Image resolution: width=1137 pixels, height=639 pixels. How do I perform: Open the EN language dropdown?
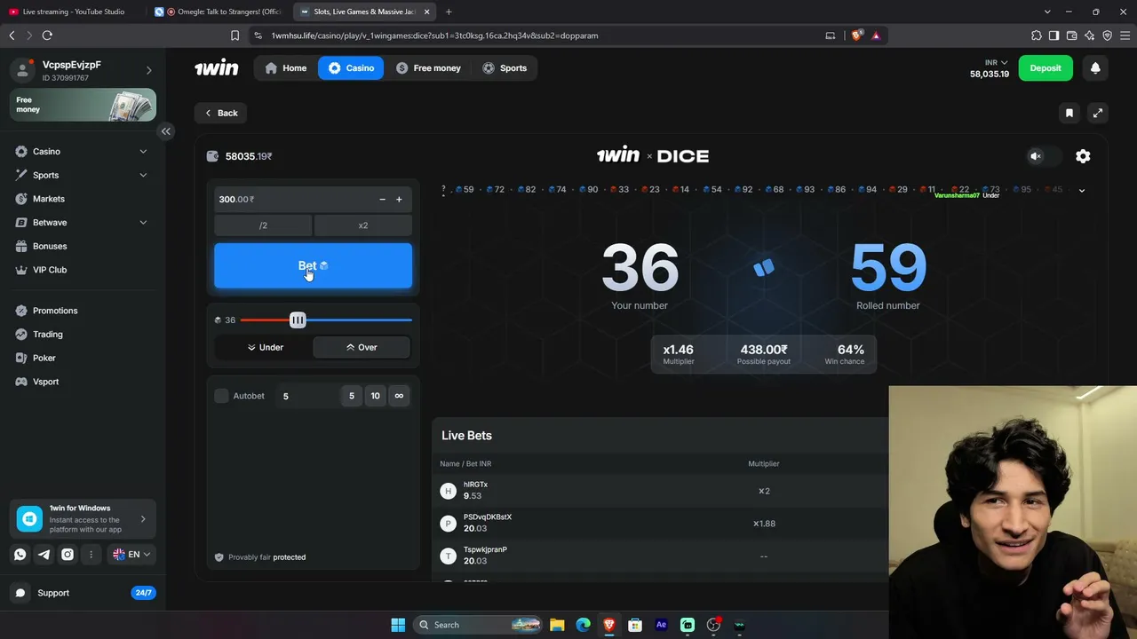click(x=131, y=555)
